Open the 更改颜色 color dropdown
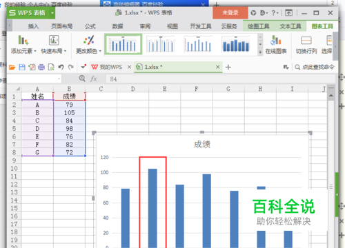Screen dimensions: 345x248 coord(88,45)
